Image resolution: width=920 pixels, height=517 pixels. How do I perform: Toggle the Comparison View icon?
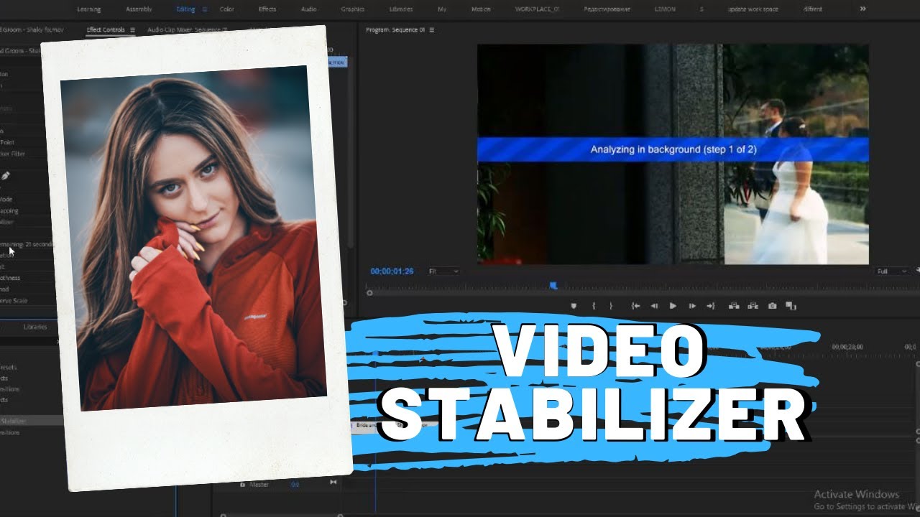[x=791, y=306]
